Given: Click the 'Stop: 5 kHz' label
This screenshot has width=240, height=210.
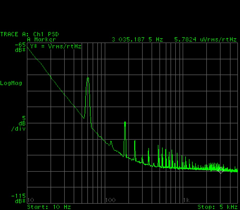Looking at the screenshot, I should (x=217, y=207).
